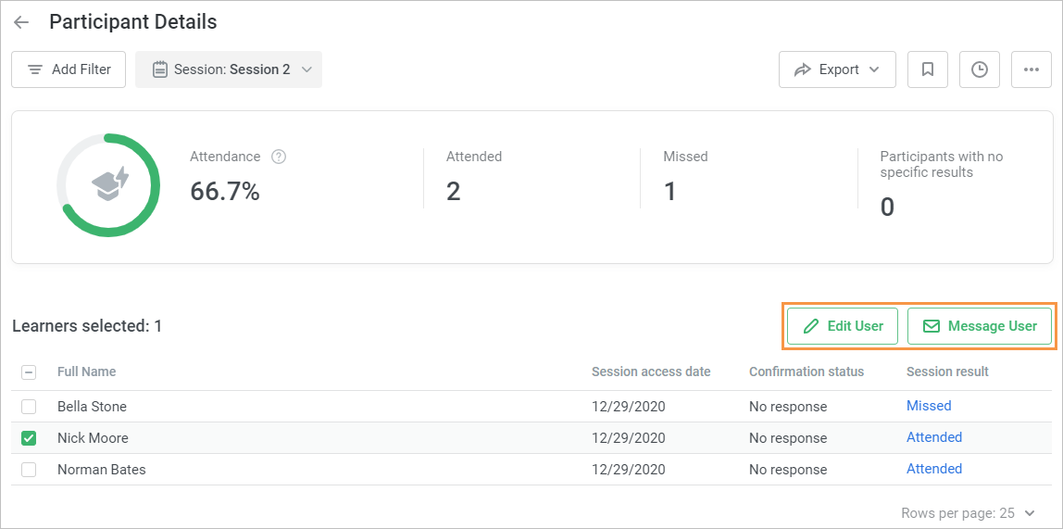Open Nick Moore's Attended result link

coord(933,437)
